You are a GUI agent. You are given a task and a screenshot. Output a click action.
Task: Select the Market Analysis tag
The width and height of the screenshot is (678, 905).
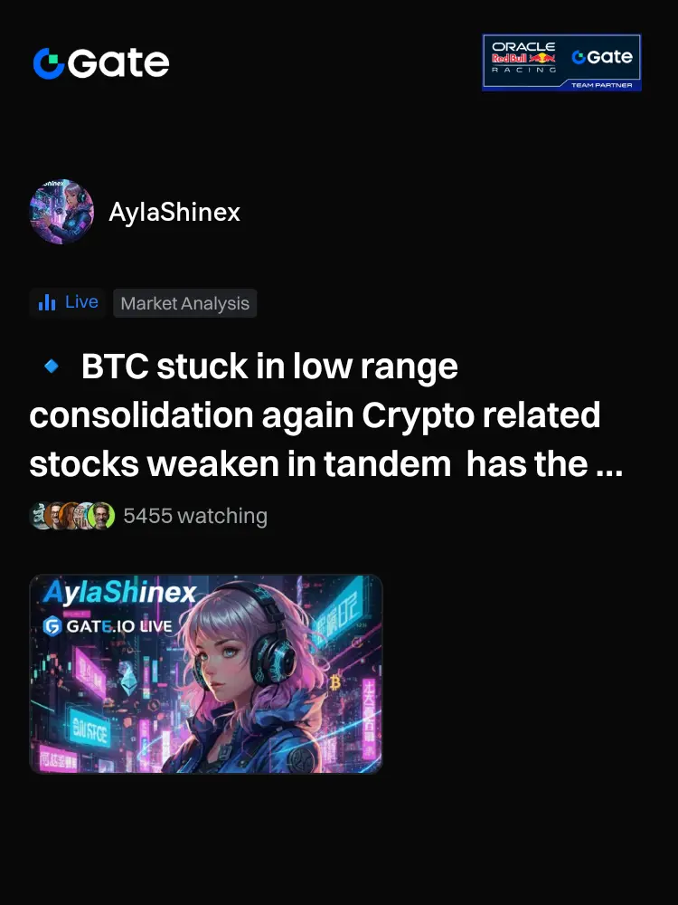pos(185,303)
